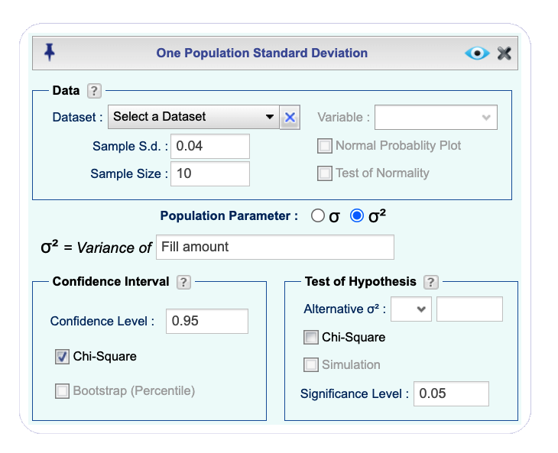Image resolution: width=558 pixels, height=453 pixels.
Task: Uncheck Chi-Square under Confidence Interval
Action: 62,357
